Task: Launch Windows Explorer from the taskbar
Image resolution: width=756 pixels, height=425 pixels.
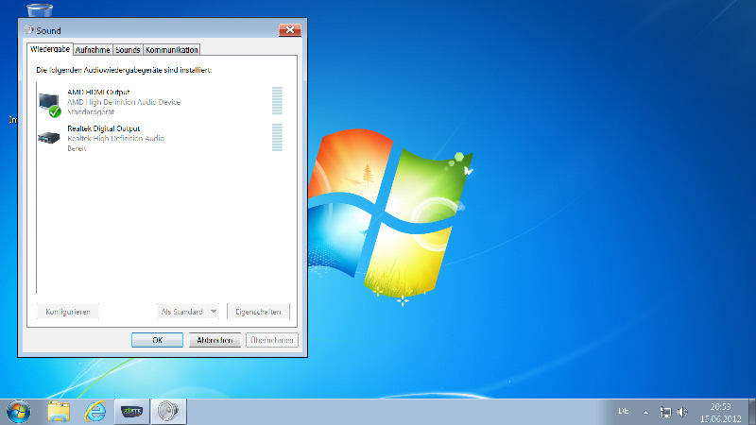Action: point(59,412)
